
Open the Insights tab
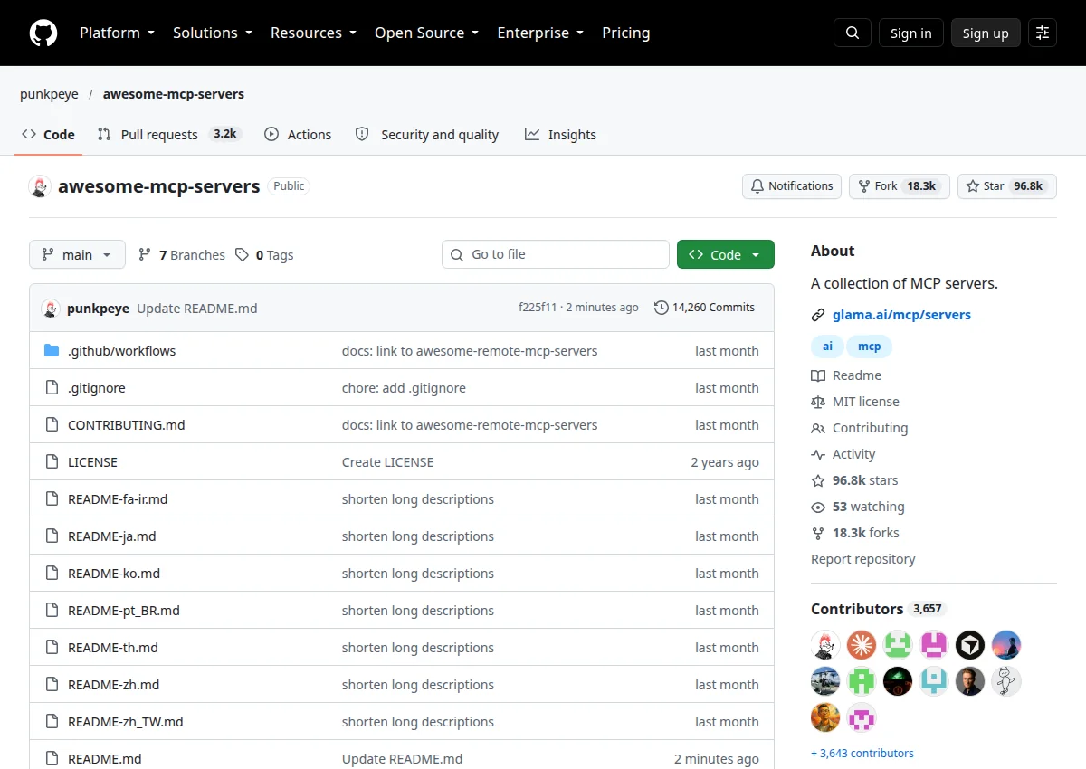[x=560, y=134]
